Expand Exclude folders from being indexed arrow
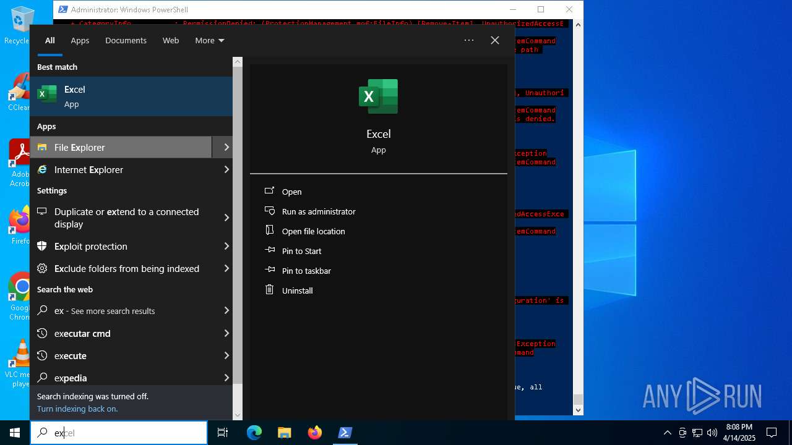 pyautogui.click(x=226, y=268)
